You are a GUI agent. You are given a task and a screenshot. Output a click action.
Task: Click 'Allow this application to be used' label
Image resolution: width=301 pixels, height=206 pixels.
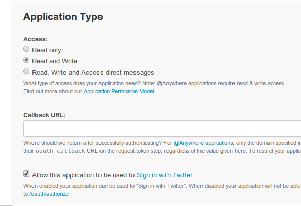point(83,175)
